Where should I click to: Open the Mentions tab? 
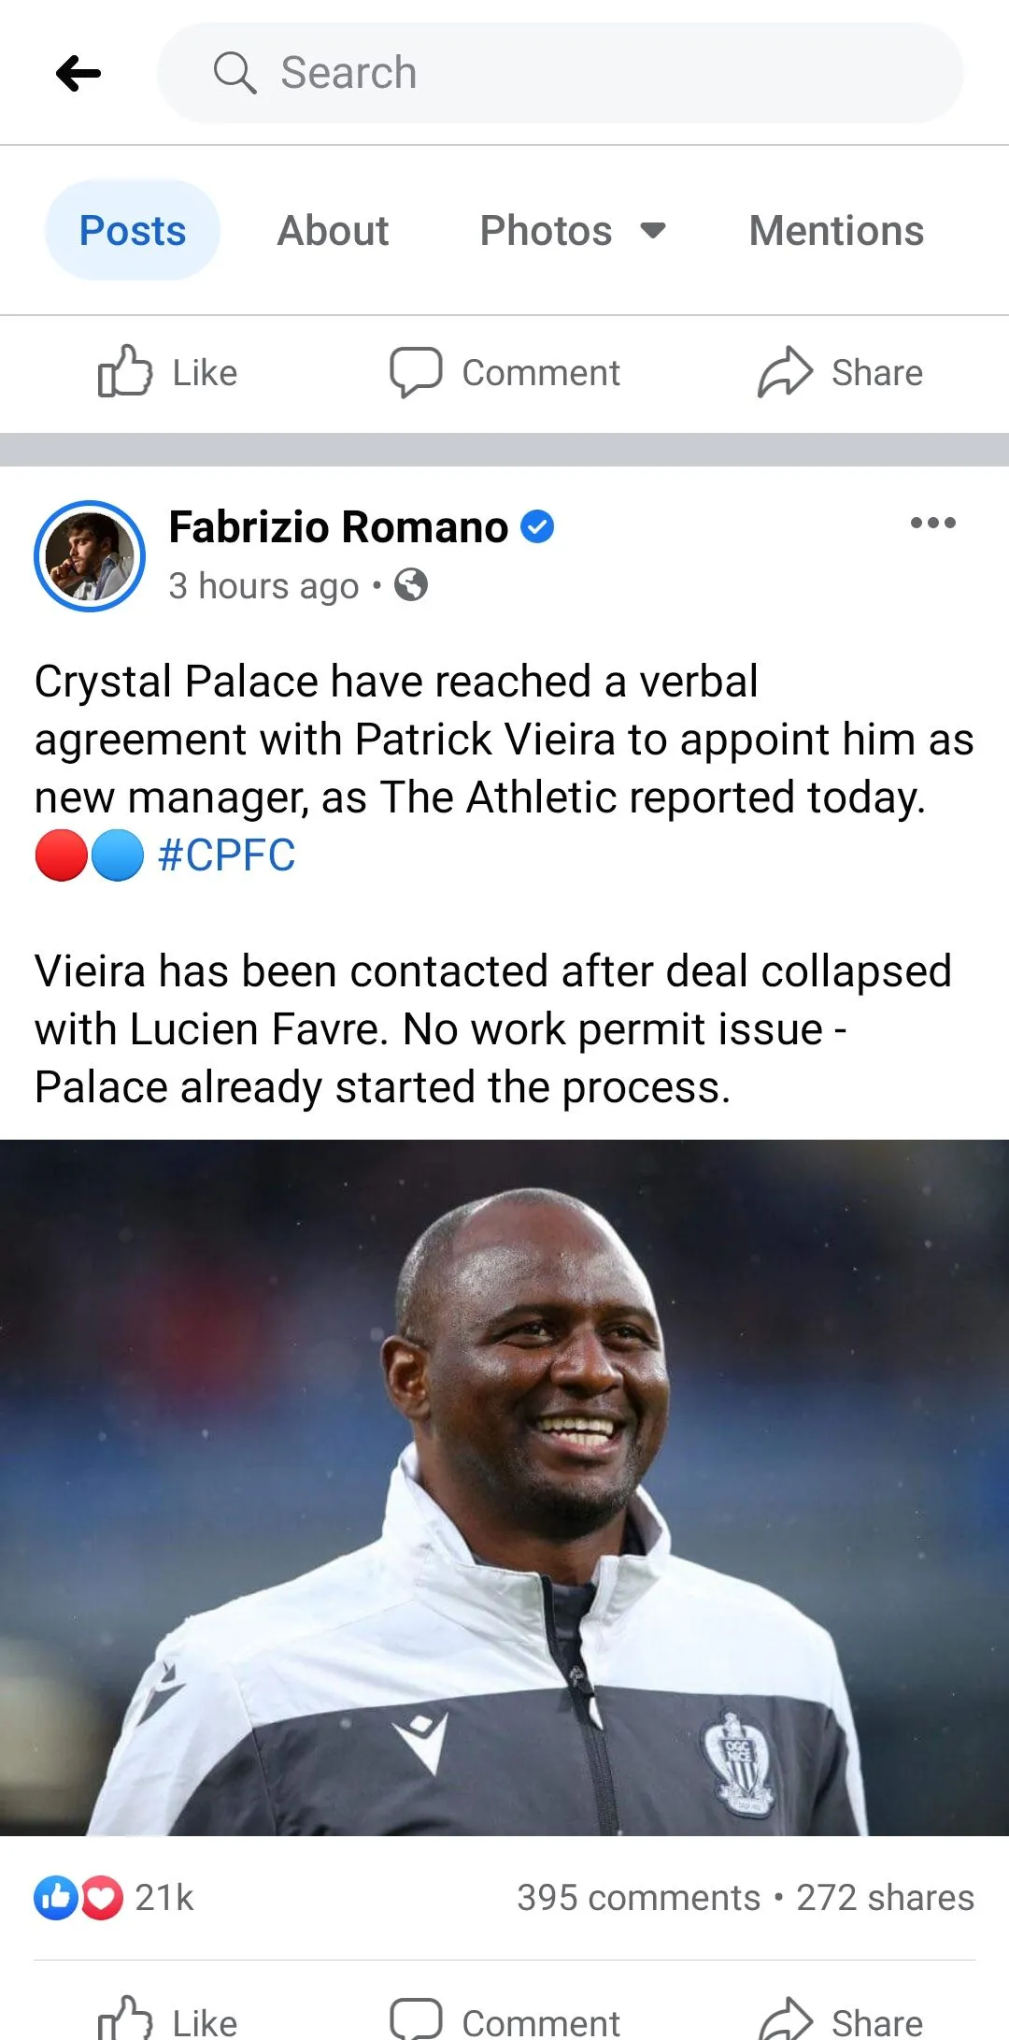tap(836, 230)
